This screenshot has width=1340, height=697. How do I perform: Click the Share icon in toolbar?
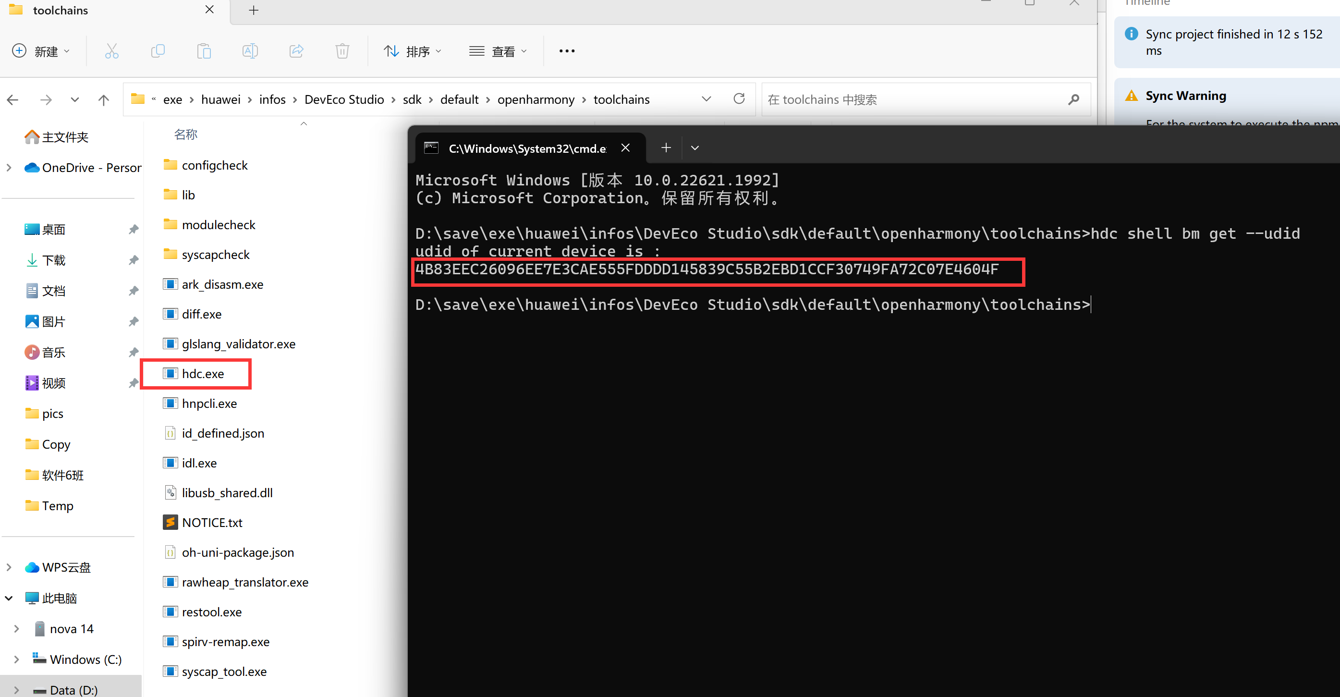point(296,51)
